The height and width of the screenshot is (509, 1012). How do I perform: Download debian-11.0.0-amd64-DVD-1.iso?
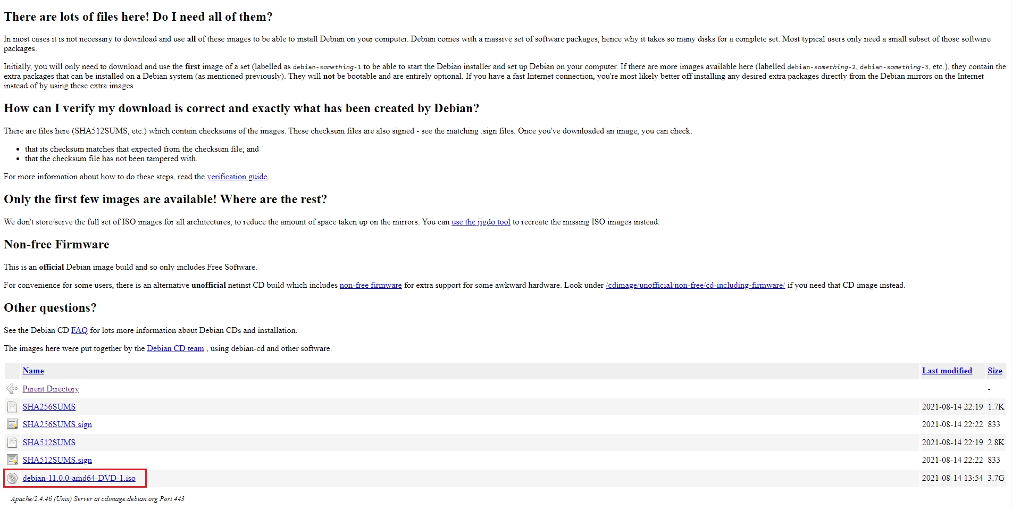click(79, 478)
